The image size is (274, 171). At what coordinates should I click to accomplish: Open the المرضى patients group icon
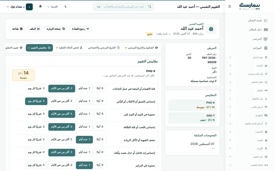[266, 39]
